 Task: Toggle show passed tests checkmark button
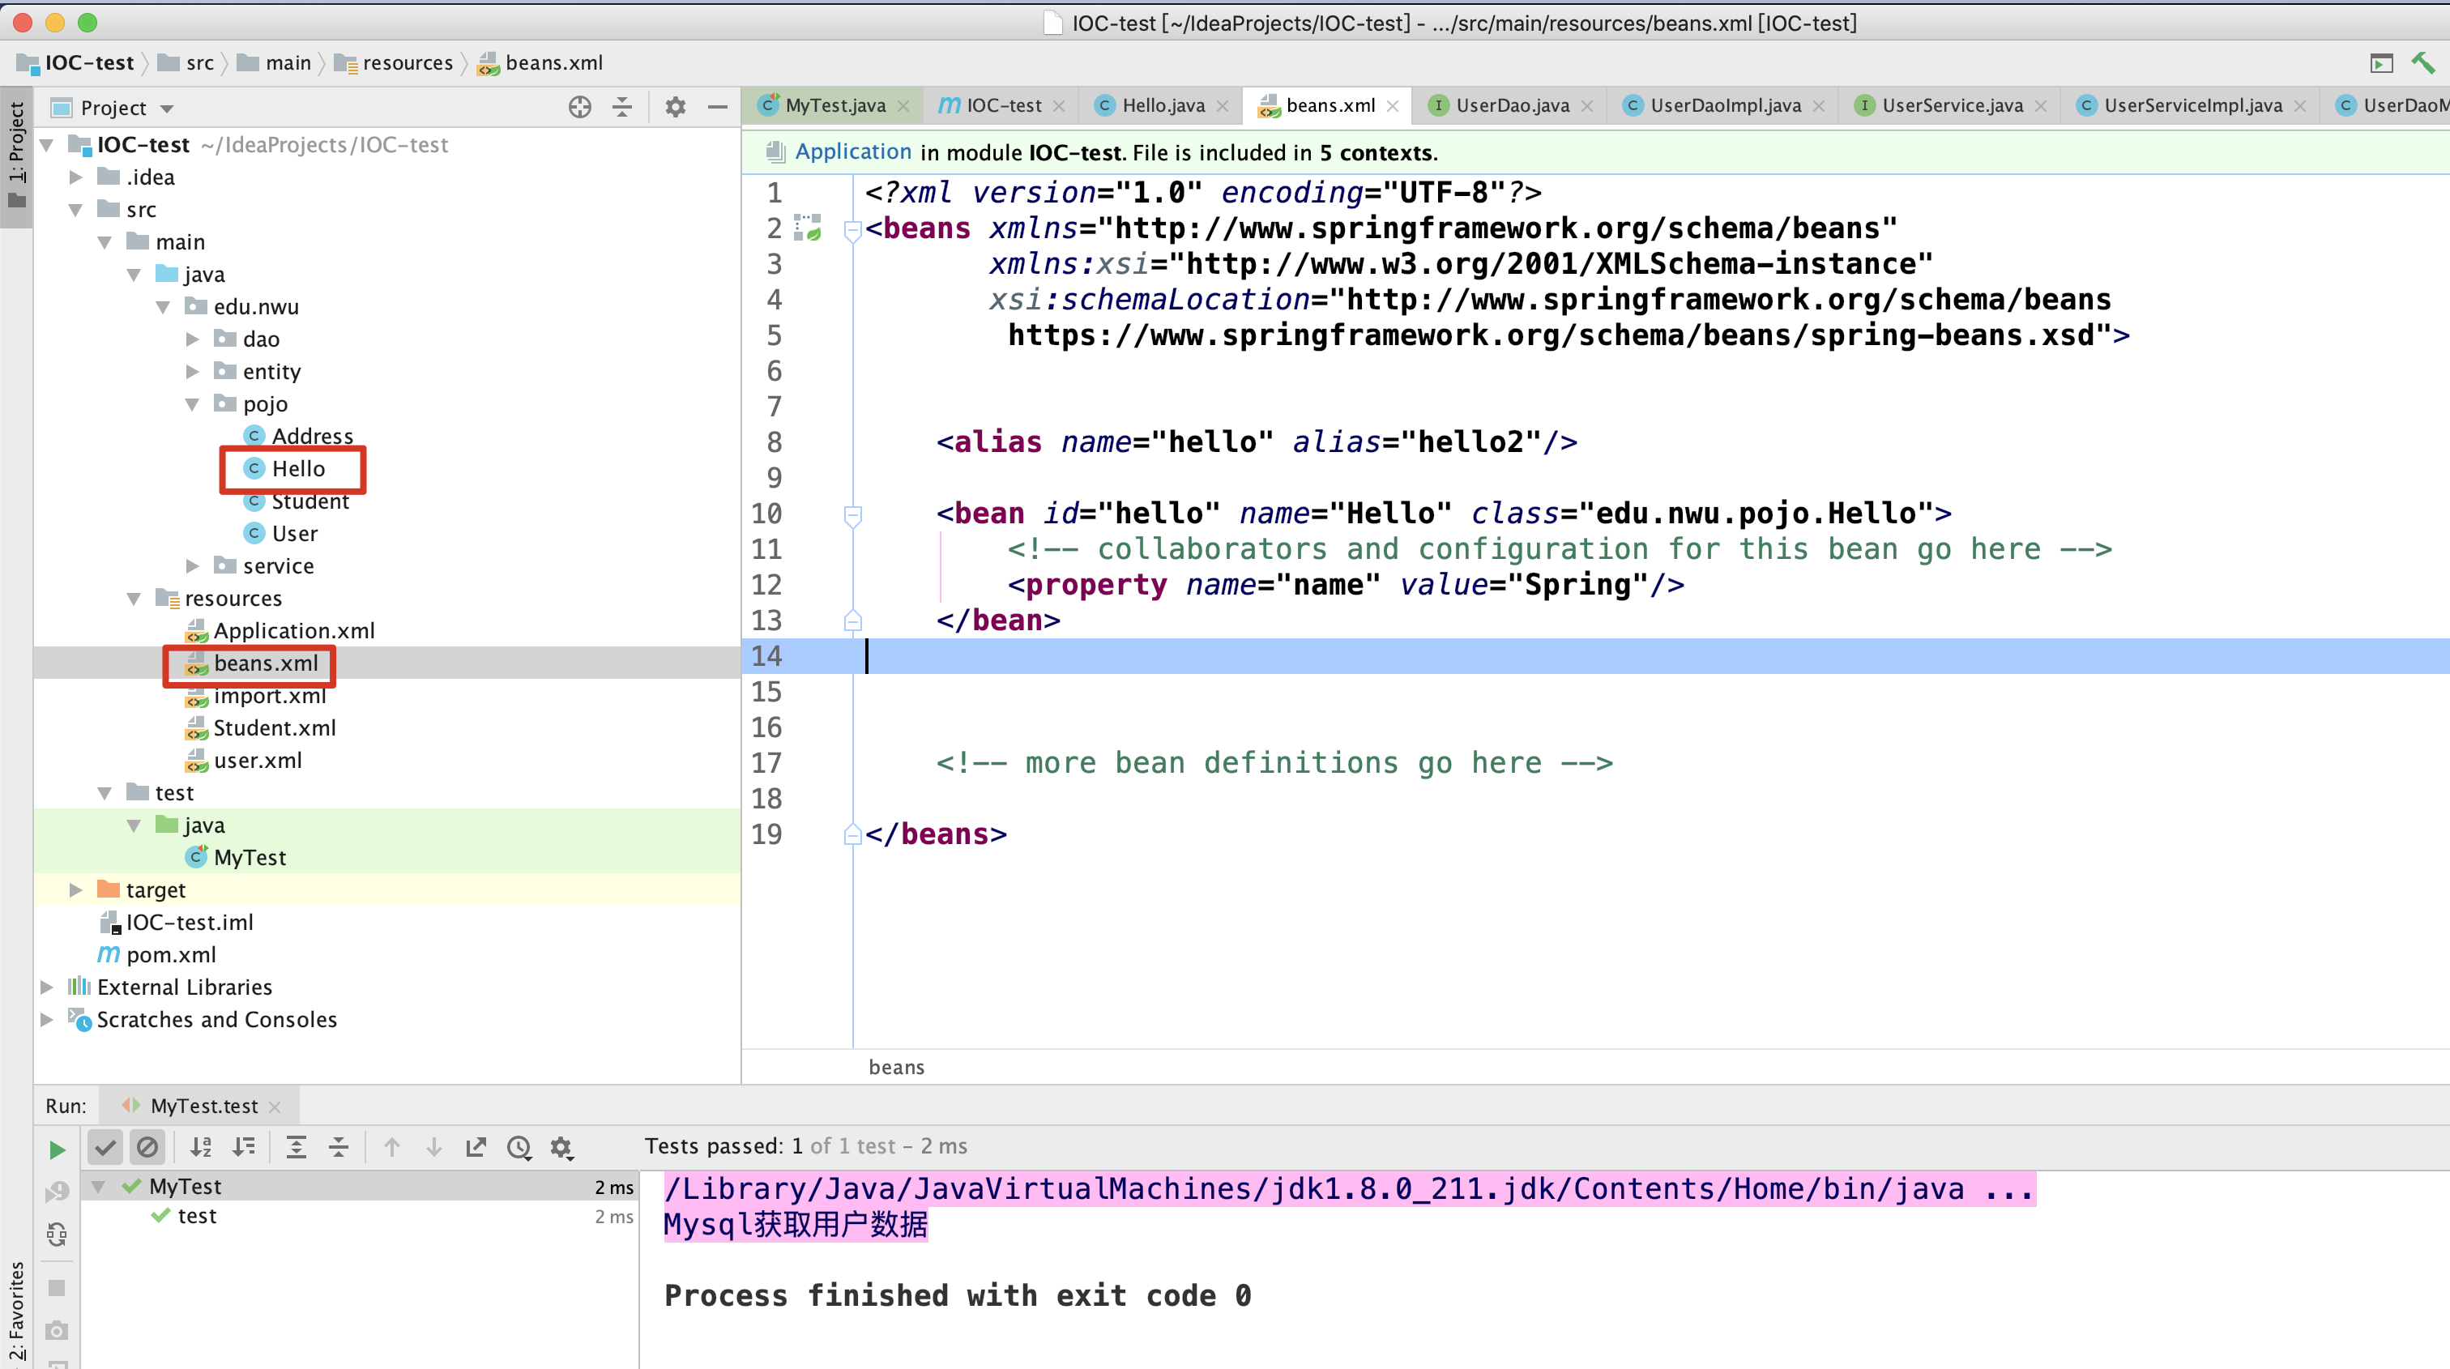(105, 1146)
